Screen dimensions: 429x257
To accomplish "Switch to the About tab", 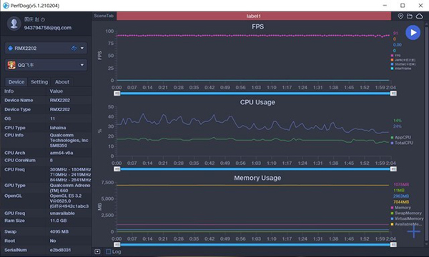I will point(62,82).
